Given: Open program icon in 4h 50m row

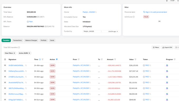Looking at the screenshot, I should pyautogui.click(x=167, y=77).
